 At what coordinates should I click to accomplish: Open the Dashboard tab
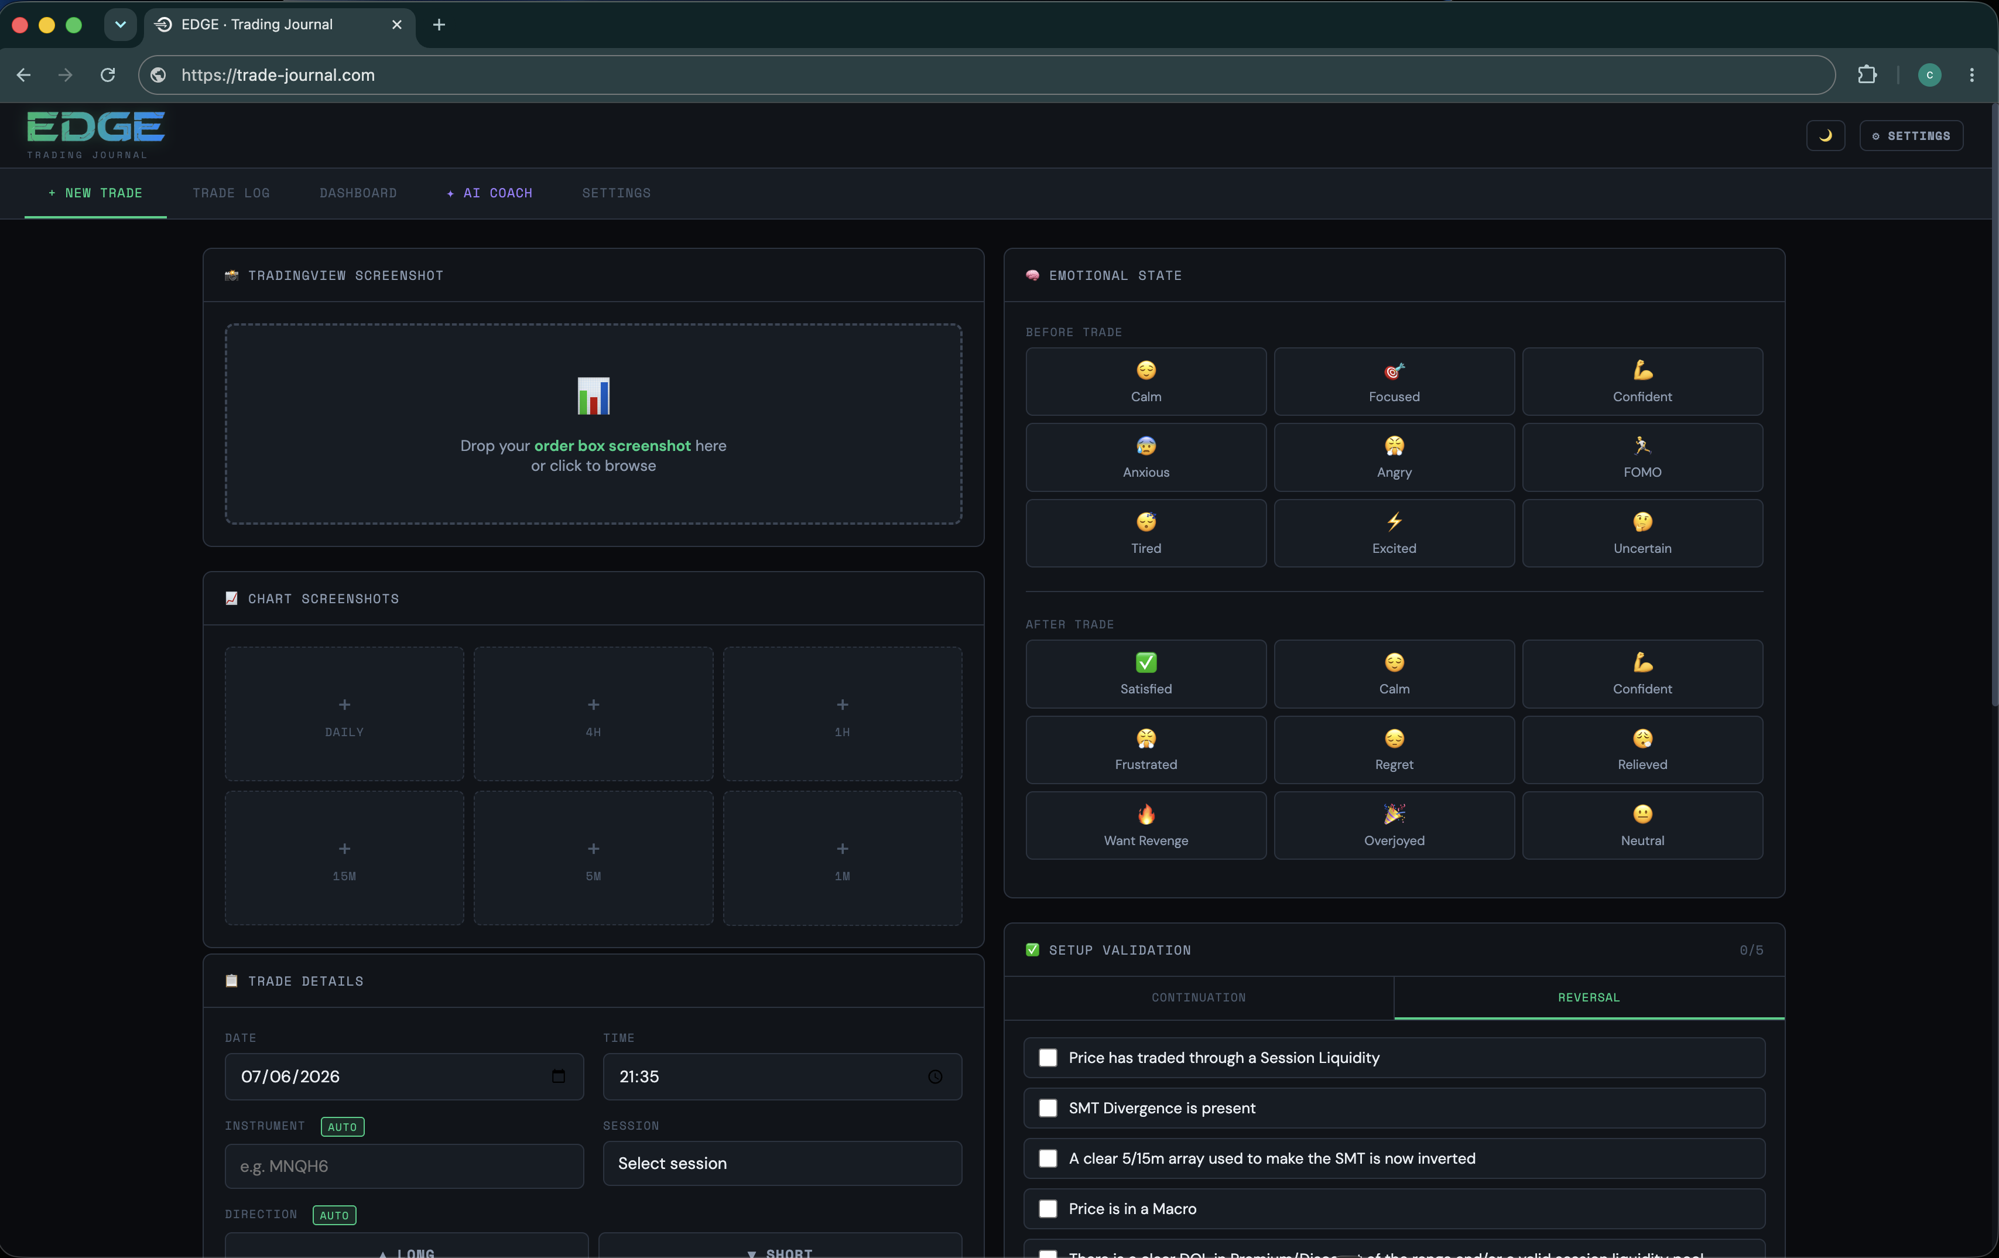[x=358, y=193]
